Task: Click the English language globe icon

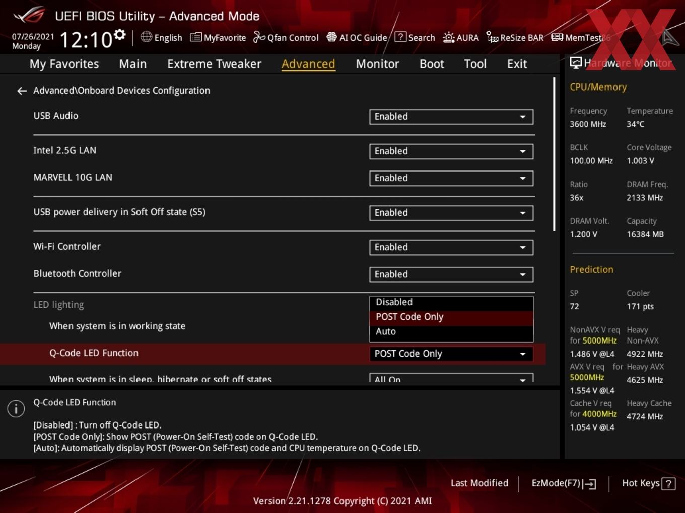Action: point(146,37)
